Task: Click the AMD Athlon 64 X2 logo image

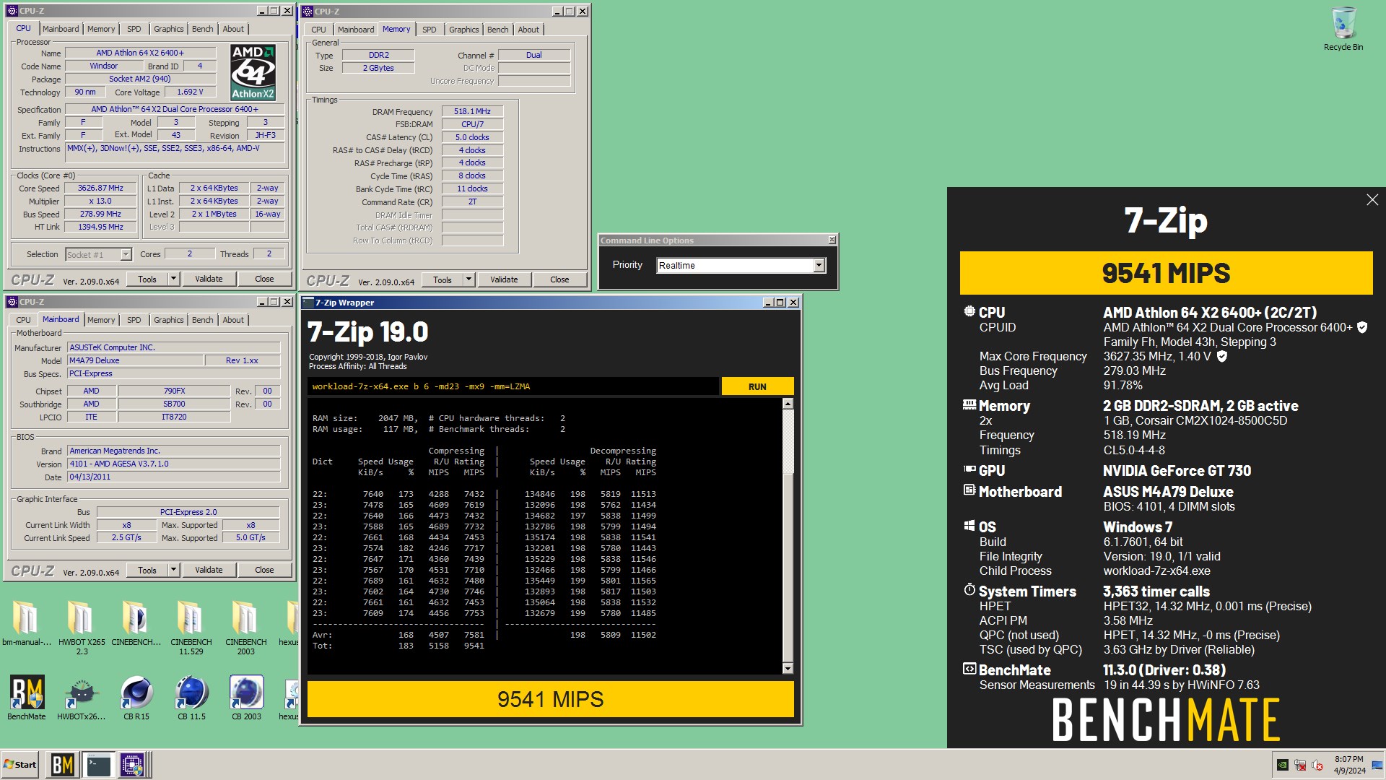Action: click(253, 71)
